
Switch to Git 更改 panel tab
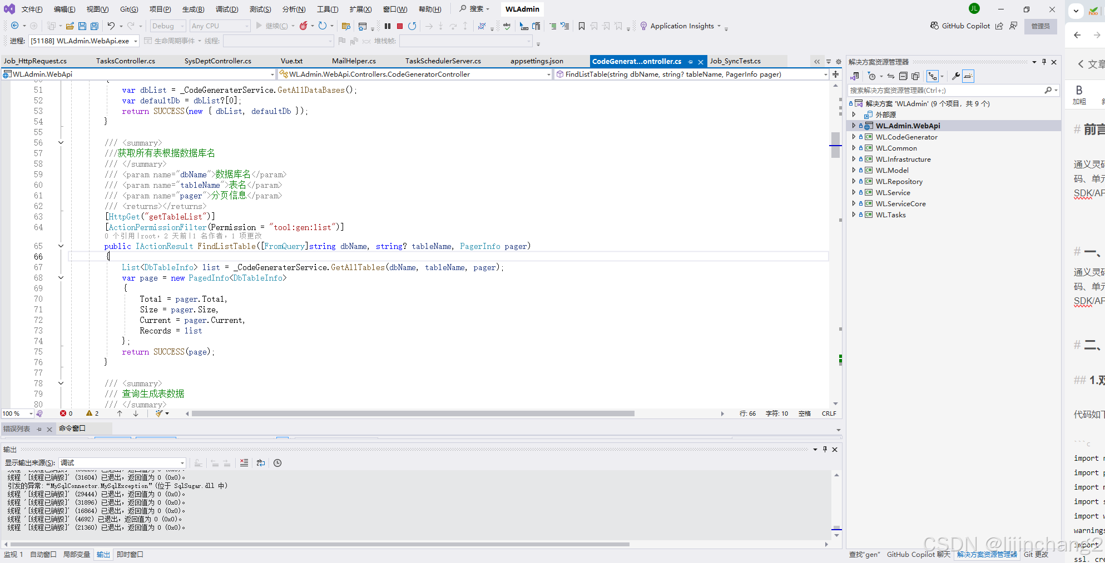click(1036, 555)
